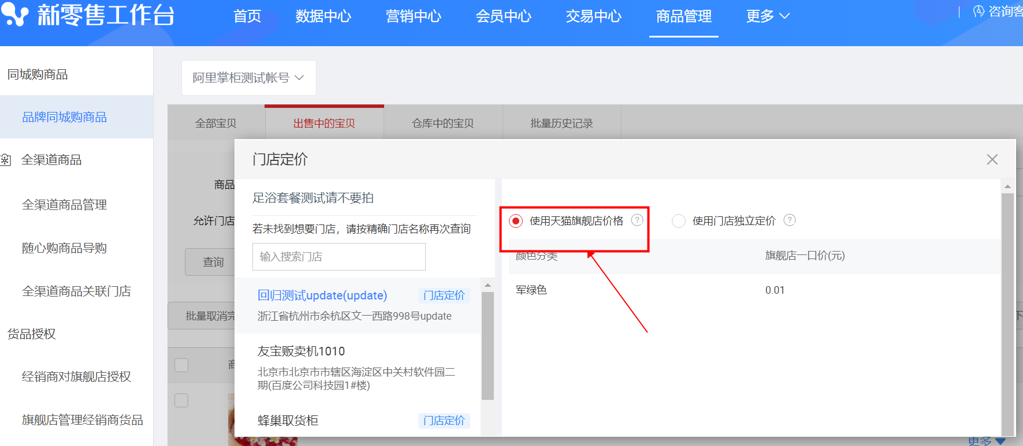Select 使用门店独立定价 radio button
Viewport: 1023px width, 446px height.
click(679, 221)
